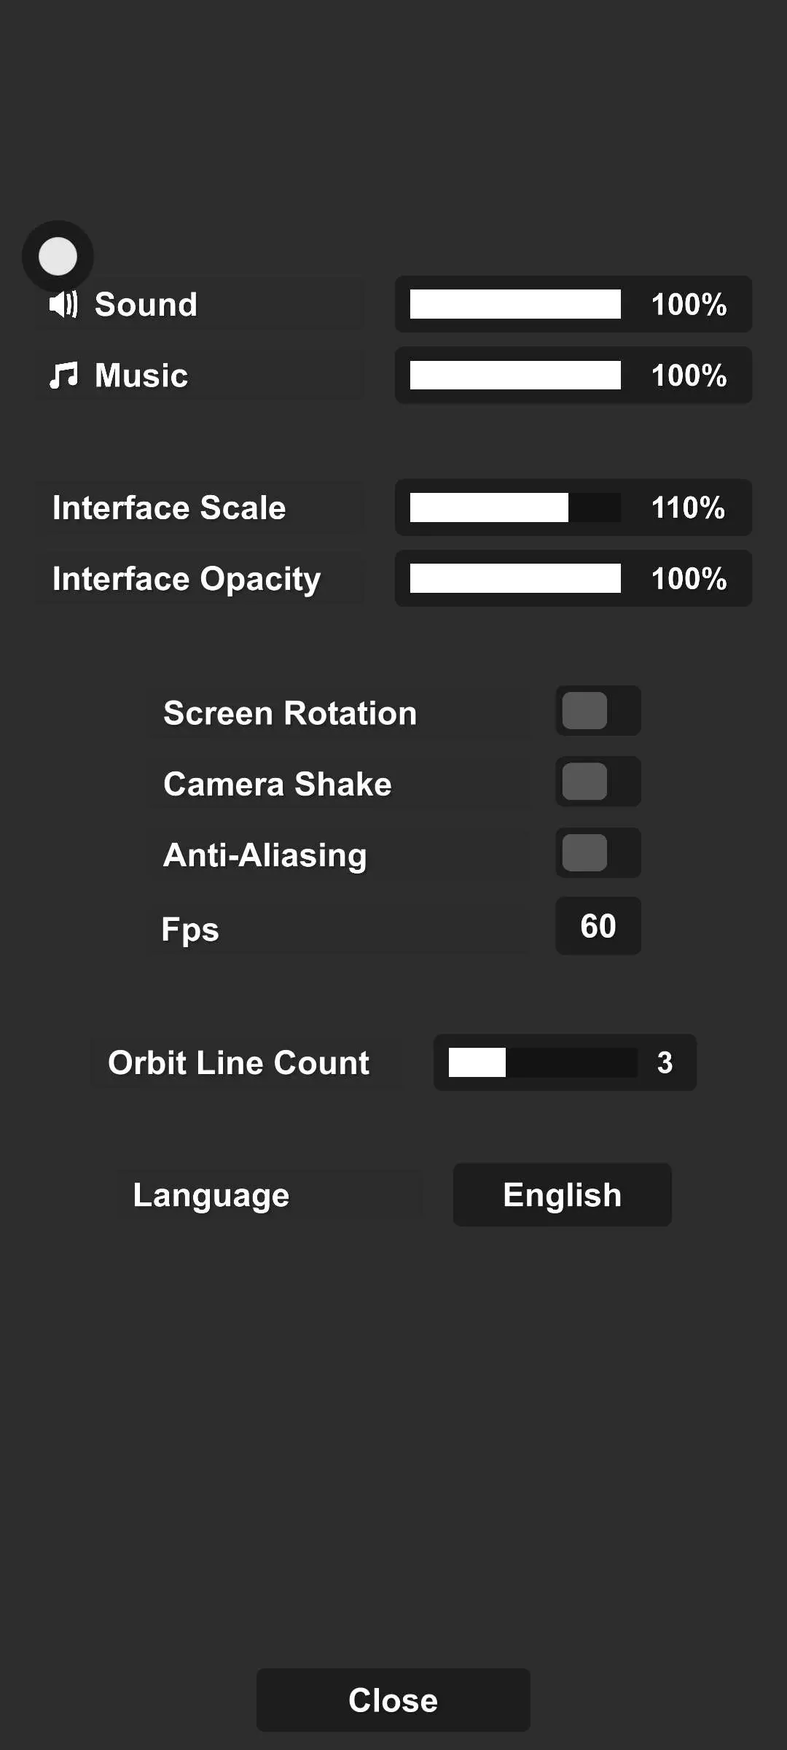This screenshot has width=787, height=1750.
Task: Select the Interface Scale label
Action: 169,507
